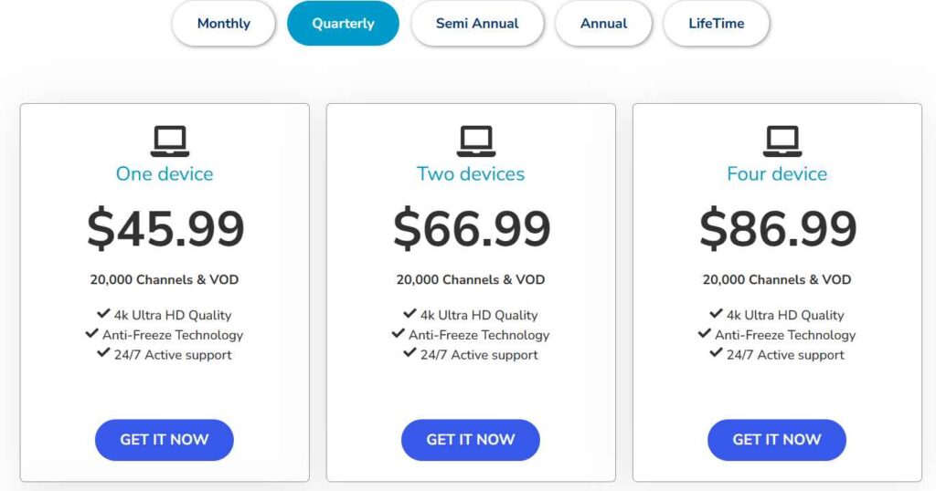This screenshot has height=491, width=936.
Task: Switch to the Monthly billing tab
Action: pyautogui.click(x=223, y=24)
